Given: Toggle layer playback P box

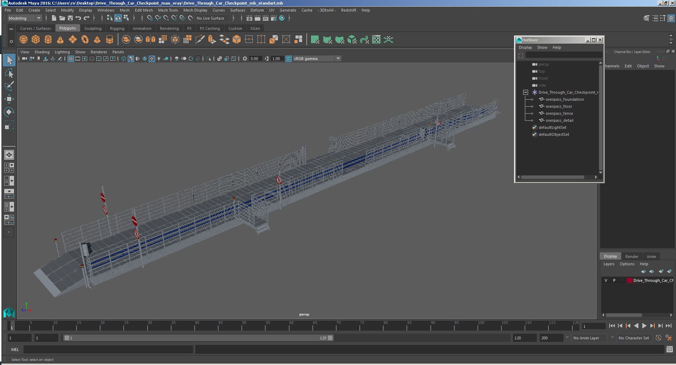Looking at the screenshot, I should coord(614,280).
